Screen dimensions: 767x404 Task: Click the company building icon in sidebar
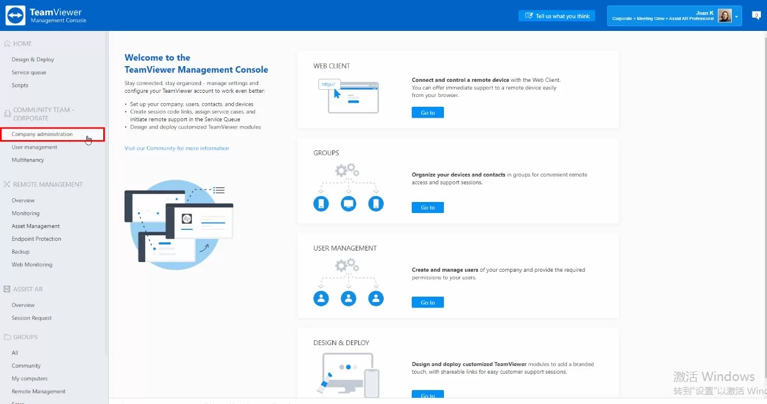click(x=7, y=114)
